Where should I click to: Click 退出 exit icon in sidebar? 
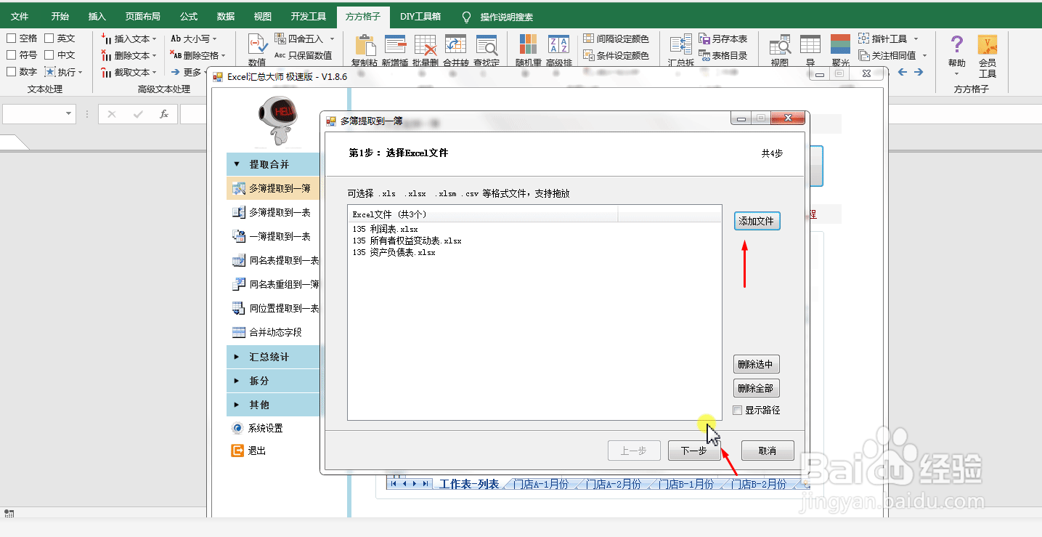[237, 451]
